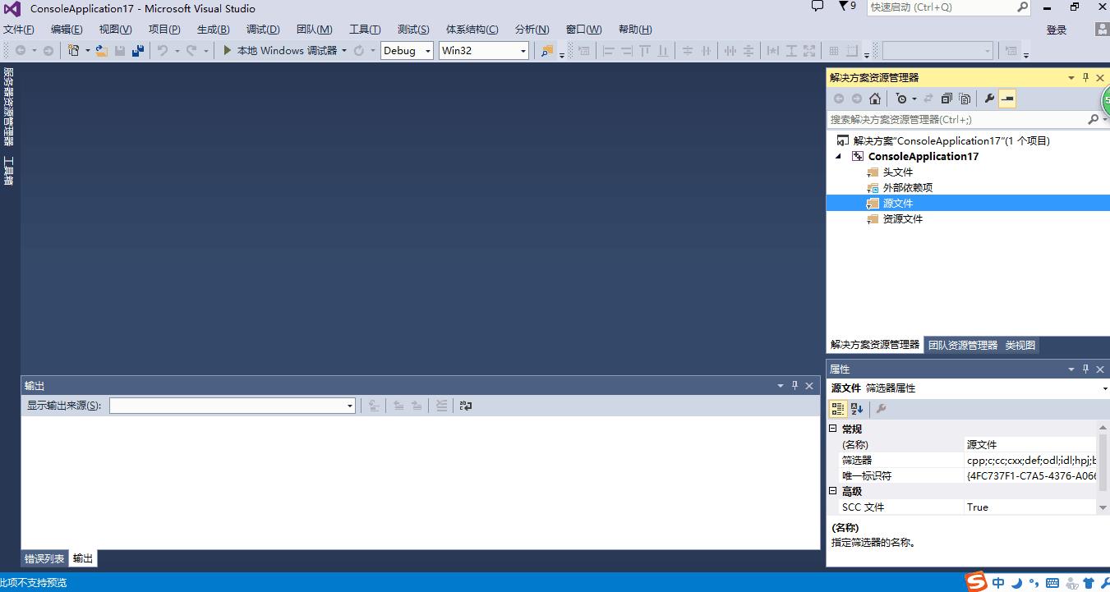Open the 服务器资源管理器 side tab

[x=9, y=108]
